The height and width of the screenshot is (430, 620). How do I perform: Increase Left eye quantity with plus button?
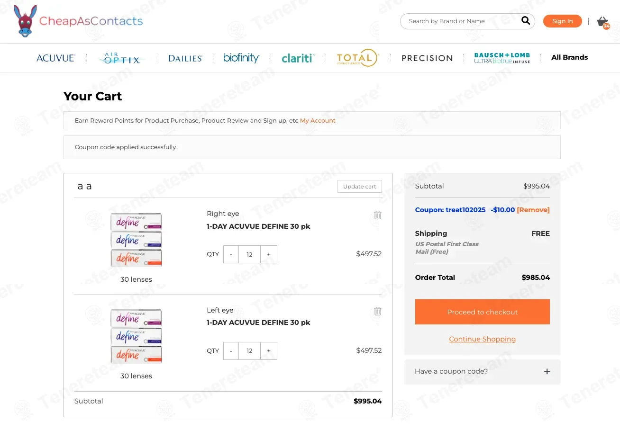click(x=269, y=351)
